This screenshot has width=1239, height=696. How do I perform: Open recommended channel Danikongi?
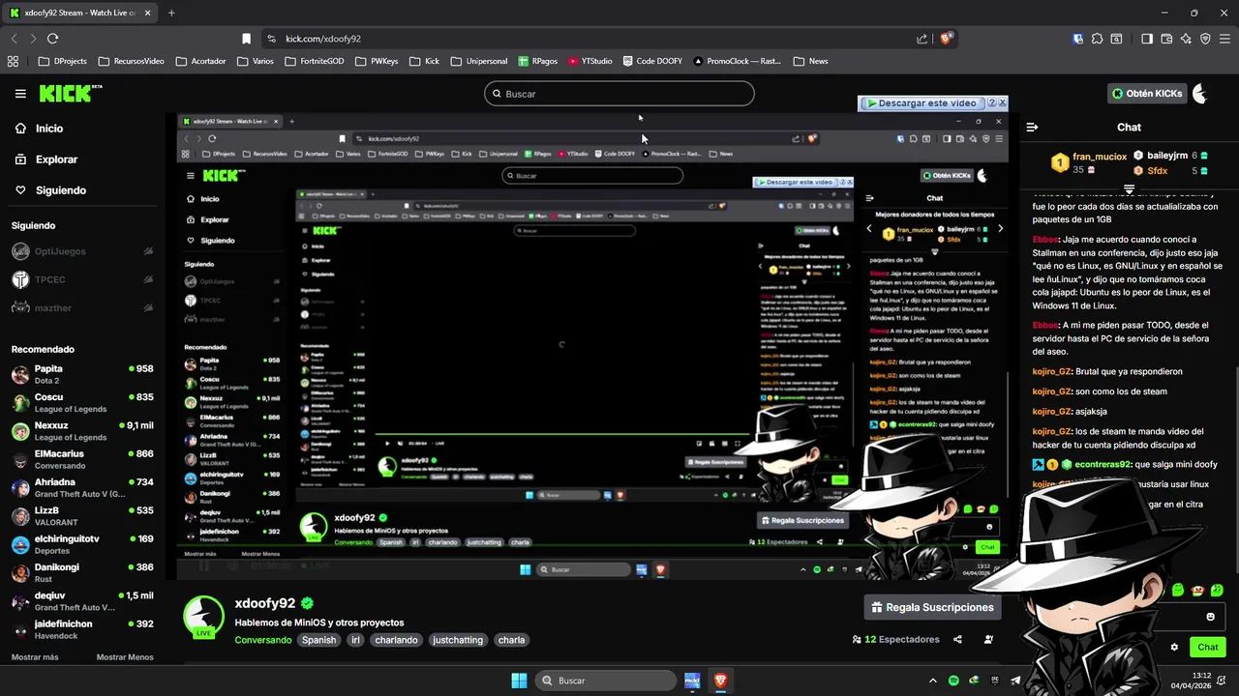[82, 572]
